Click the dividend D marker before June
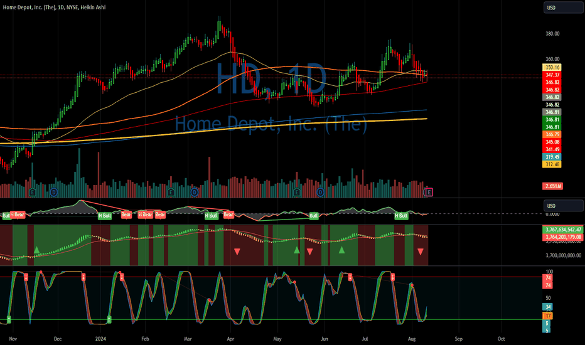 pyautogui.click(x=320, y=193)
